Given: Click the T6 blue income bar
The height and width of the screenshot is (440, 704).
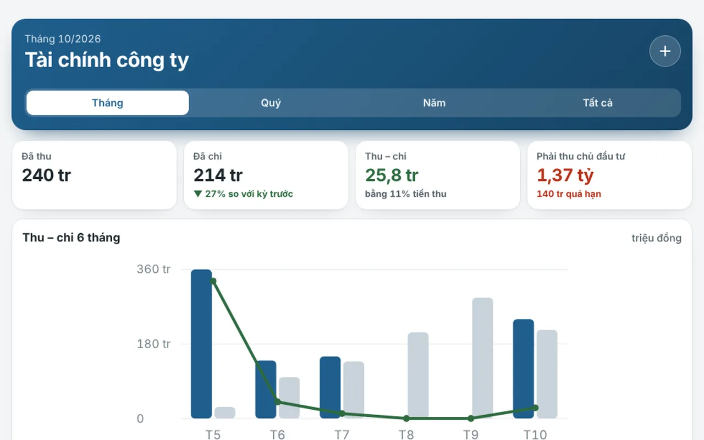Looking at the screenshot, I should click(x=266, y=389).
